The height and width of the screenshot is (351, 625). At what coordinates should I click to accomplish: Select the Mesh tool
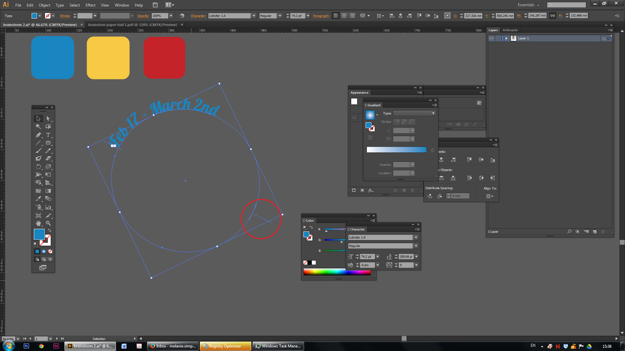click(x=38, y=191)
